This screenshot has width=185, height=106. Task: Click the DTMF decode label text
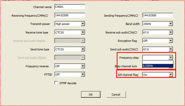point(68,83)
